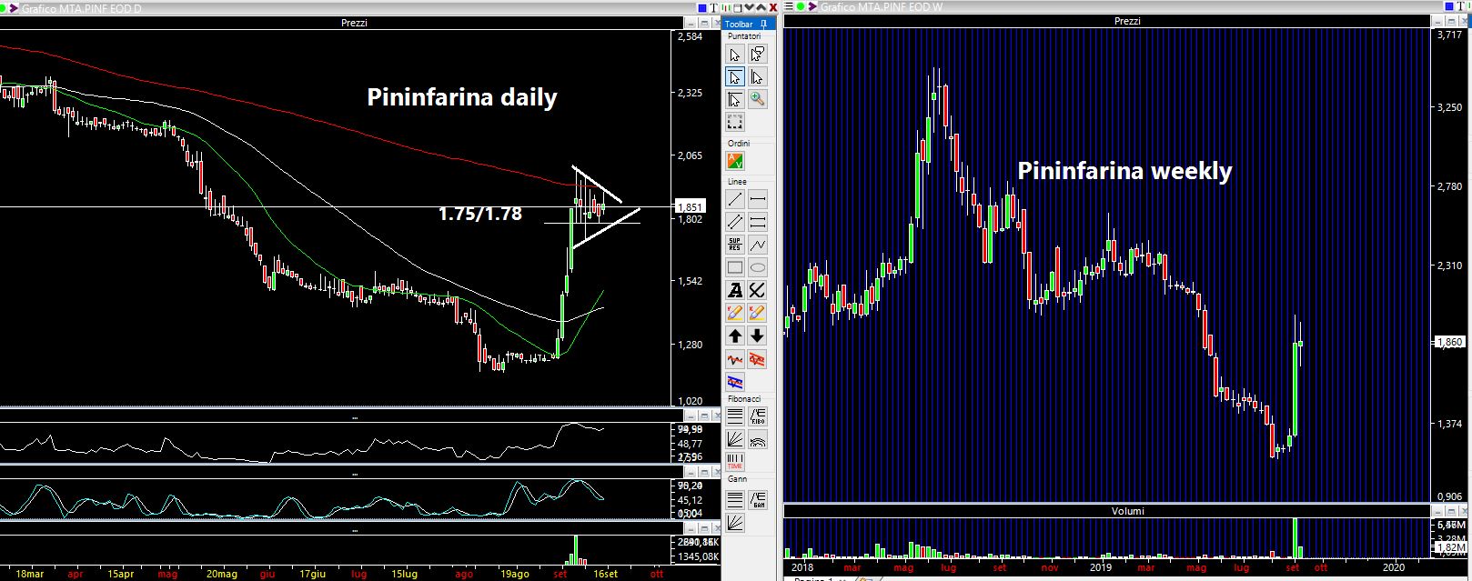Select the plain arrow pointer tool
Image resolution: width=1472 pixels, height=581 pixels.
735,55
